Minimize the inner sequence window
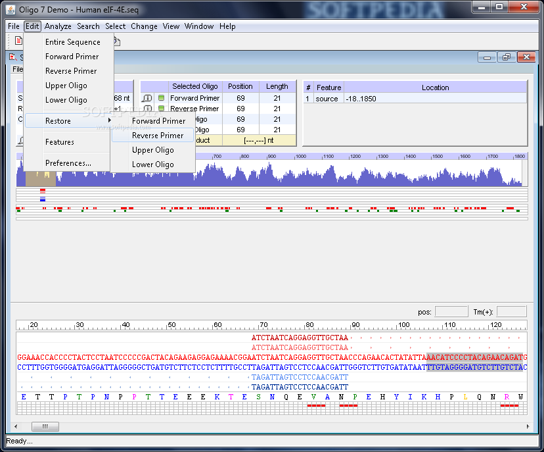Image resolution: width=544 pixels, height=452 pixels. 487,57
